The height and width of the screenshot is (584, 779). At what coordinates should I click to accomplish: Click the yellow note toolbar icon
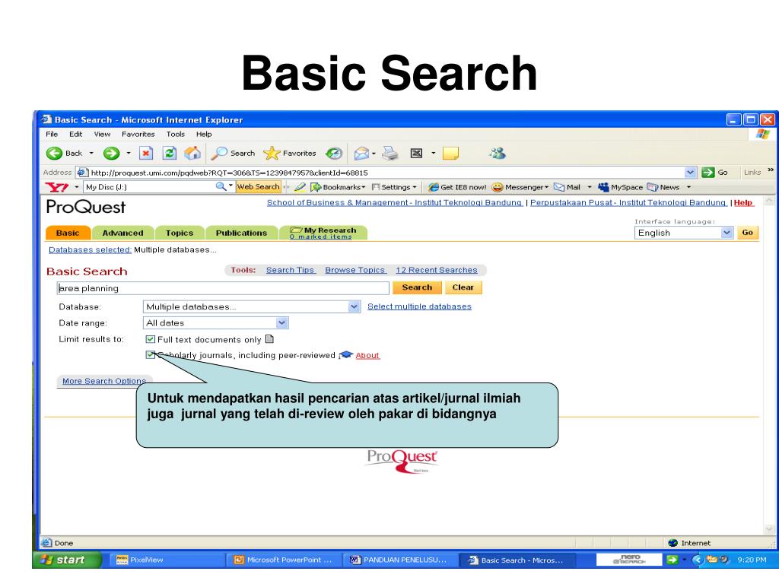[450, 154]
